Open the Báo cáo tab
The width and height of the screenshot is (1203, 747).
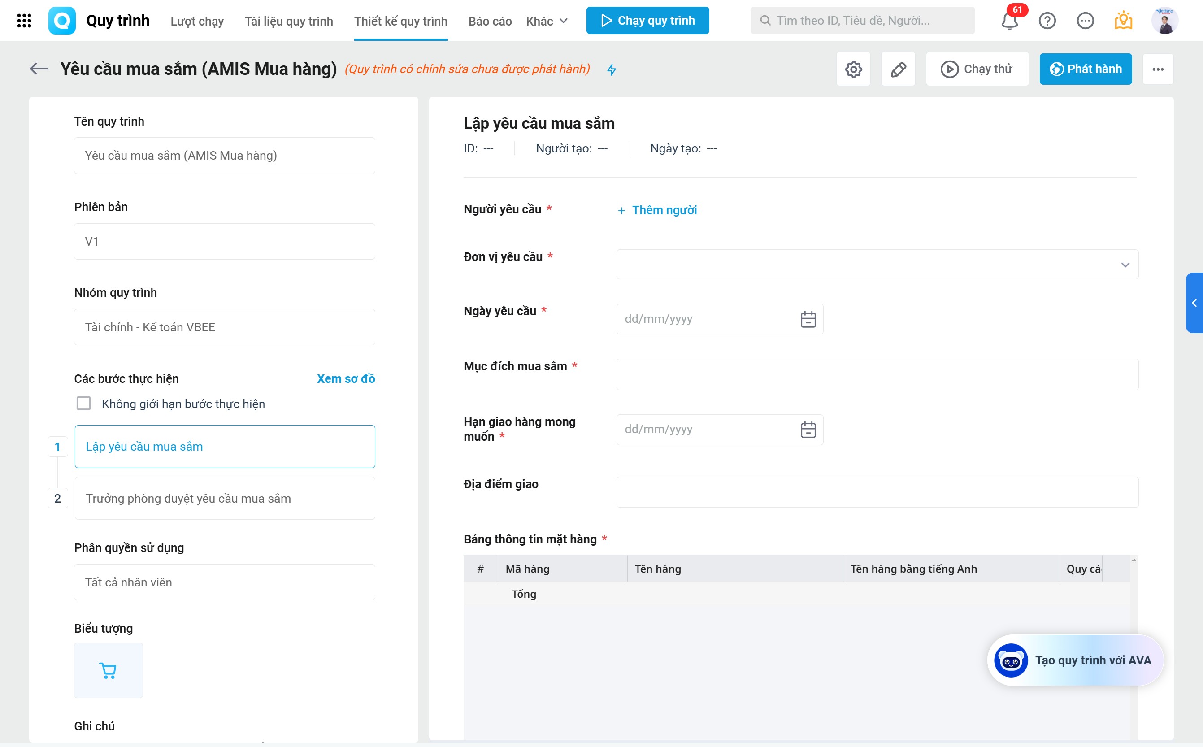click(490, 21)
